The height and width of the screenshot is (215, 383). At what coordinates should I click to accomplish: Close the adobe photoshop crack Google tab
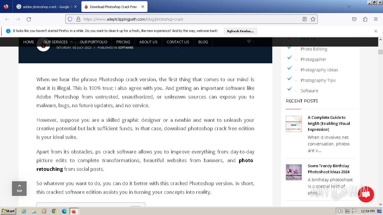point(75,7)
